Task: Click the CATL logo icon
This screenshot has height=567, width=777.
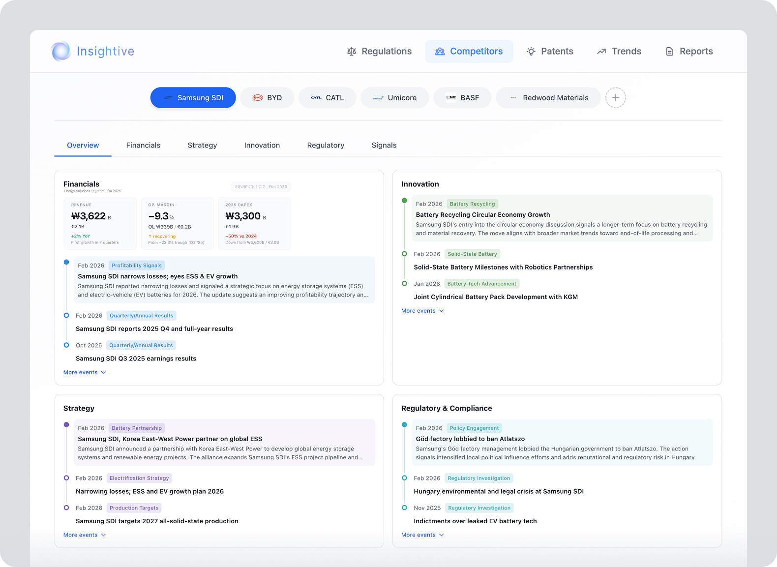Action: click(316, 98)
